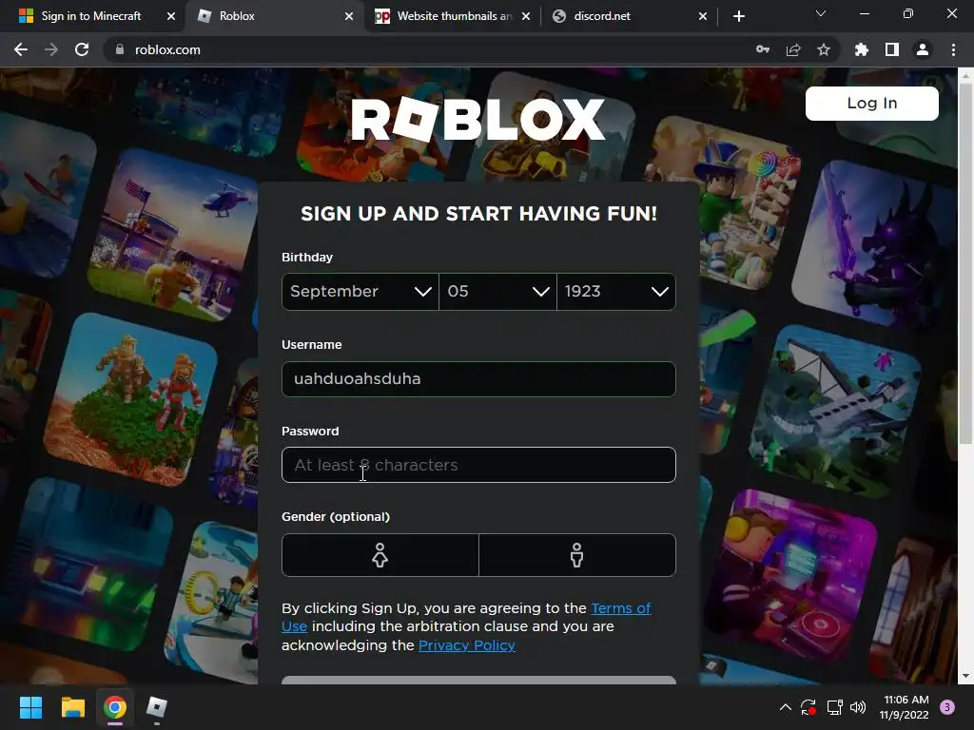The image size is (974, 730).
Task: Open the birthday day dropdown showing 05
Action: tap(497, 291)
